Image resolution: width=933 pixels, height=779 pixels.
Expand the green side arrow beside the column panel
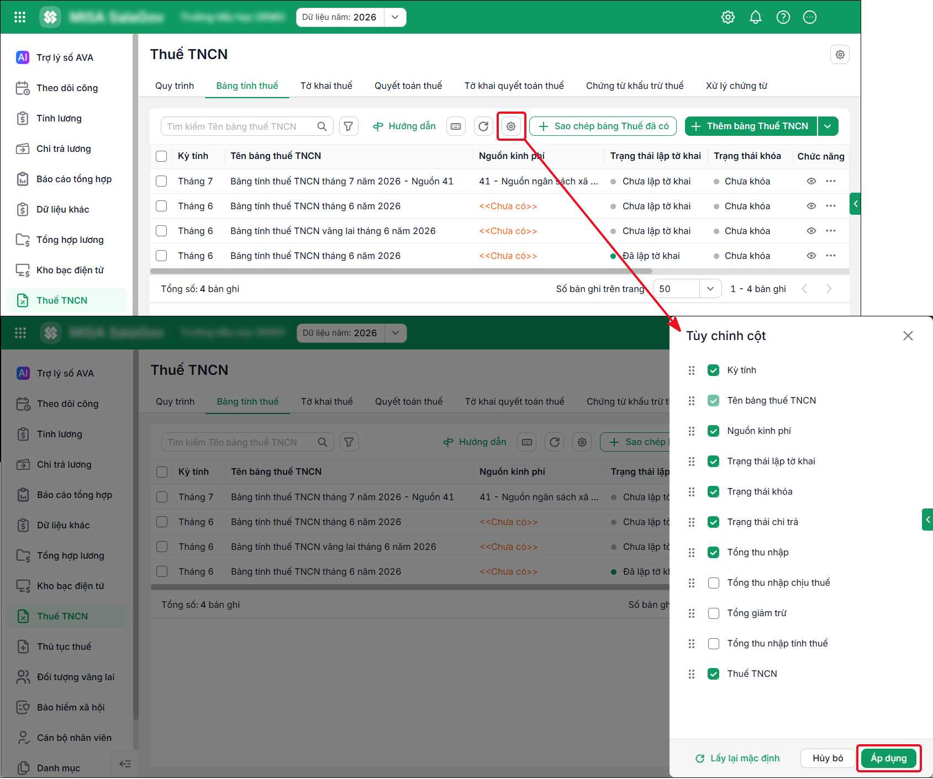pyautogui.click(x=927, y=520)
